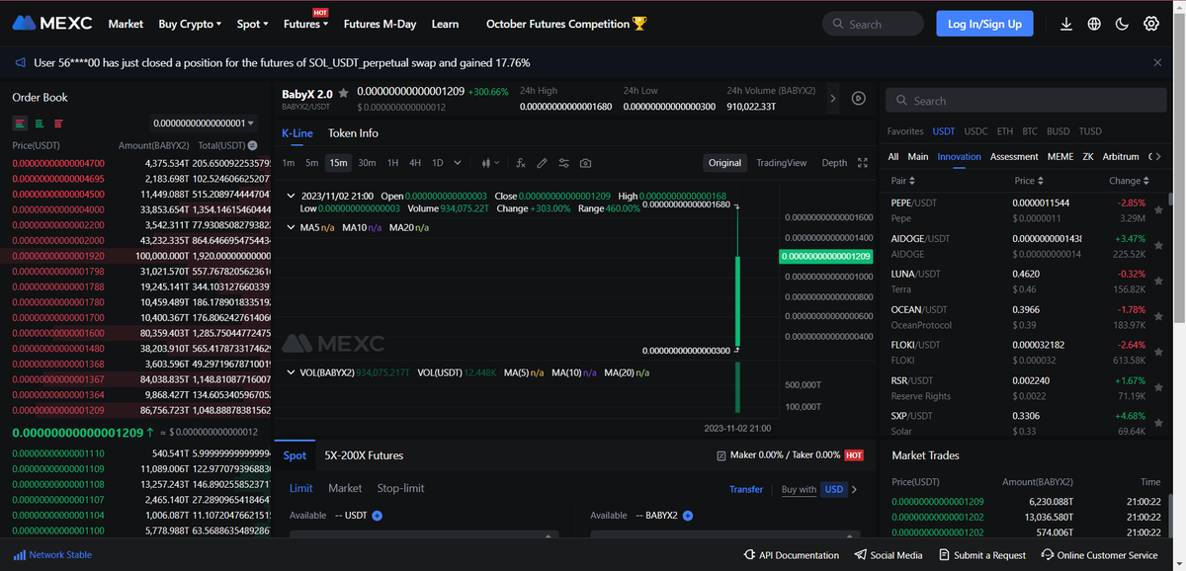
Task: Switch chart to Depth view
Action: 834,163
